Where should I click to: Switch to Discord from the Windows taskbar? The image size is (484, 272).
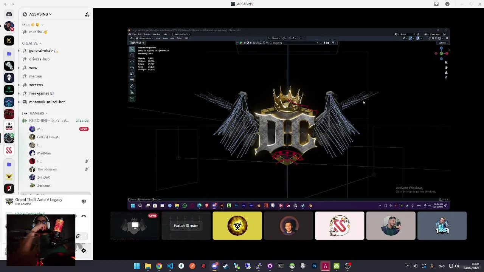coord(214,266)
